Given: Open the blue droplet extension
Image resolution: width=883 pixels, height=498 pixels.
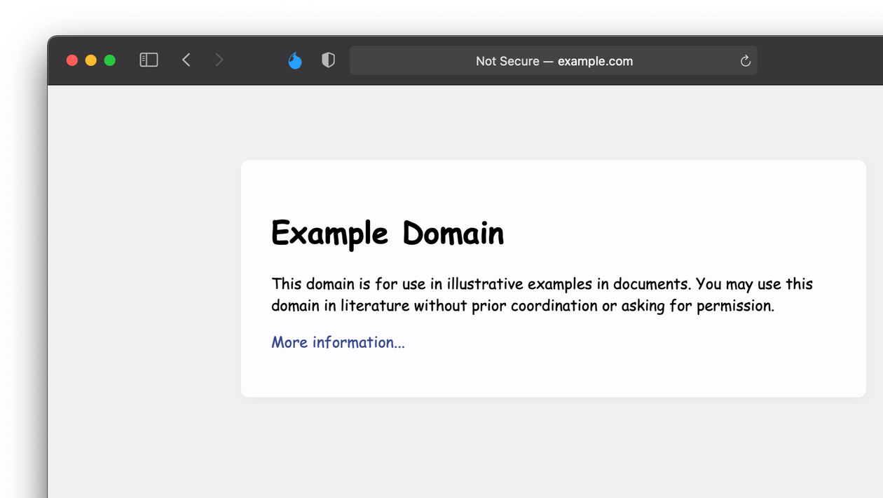Looking at the screenshot, I should [x=295, y=61].
